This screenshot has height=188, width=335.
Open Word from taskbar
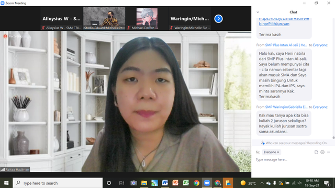[165, 183]
